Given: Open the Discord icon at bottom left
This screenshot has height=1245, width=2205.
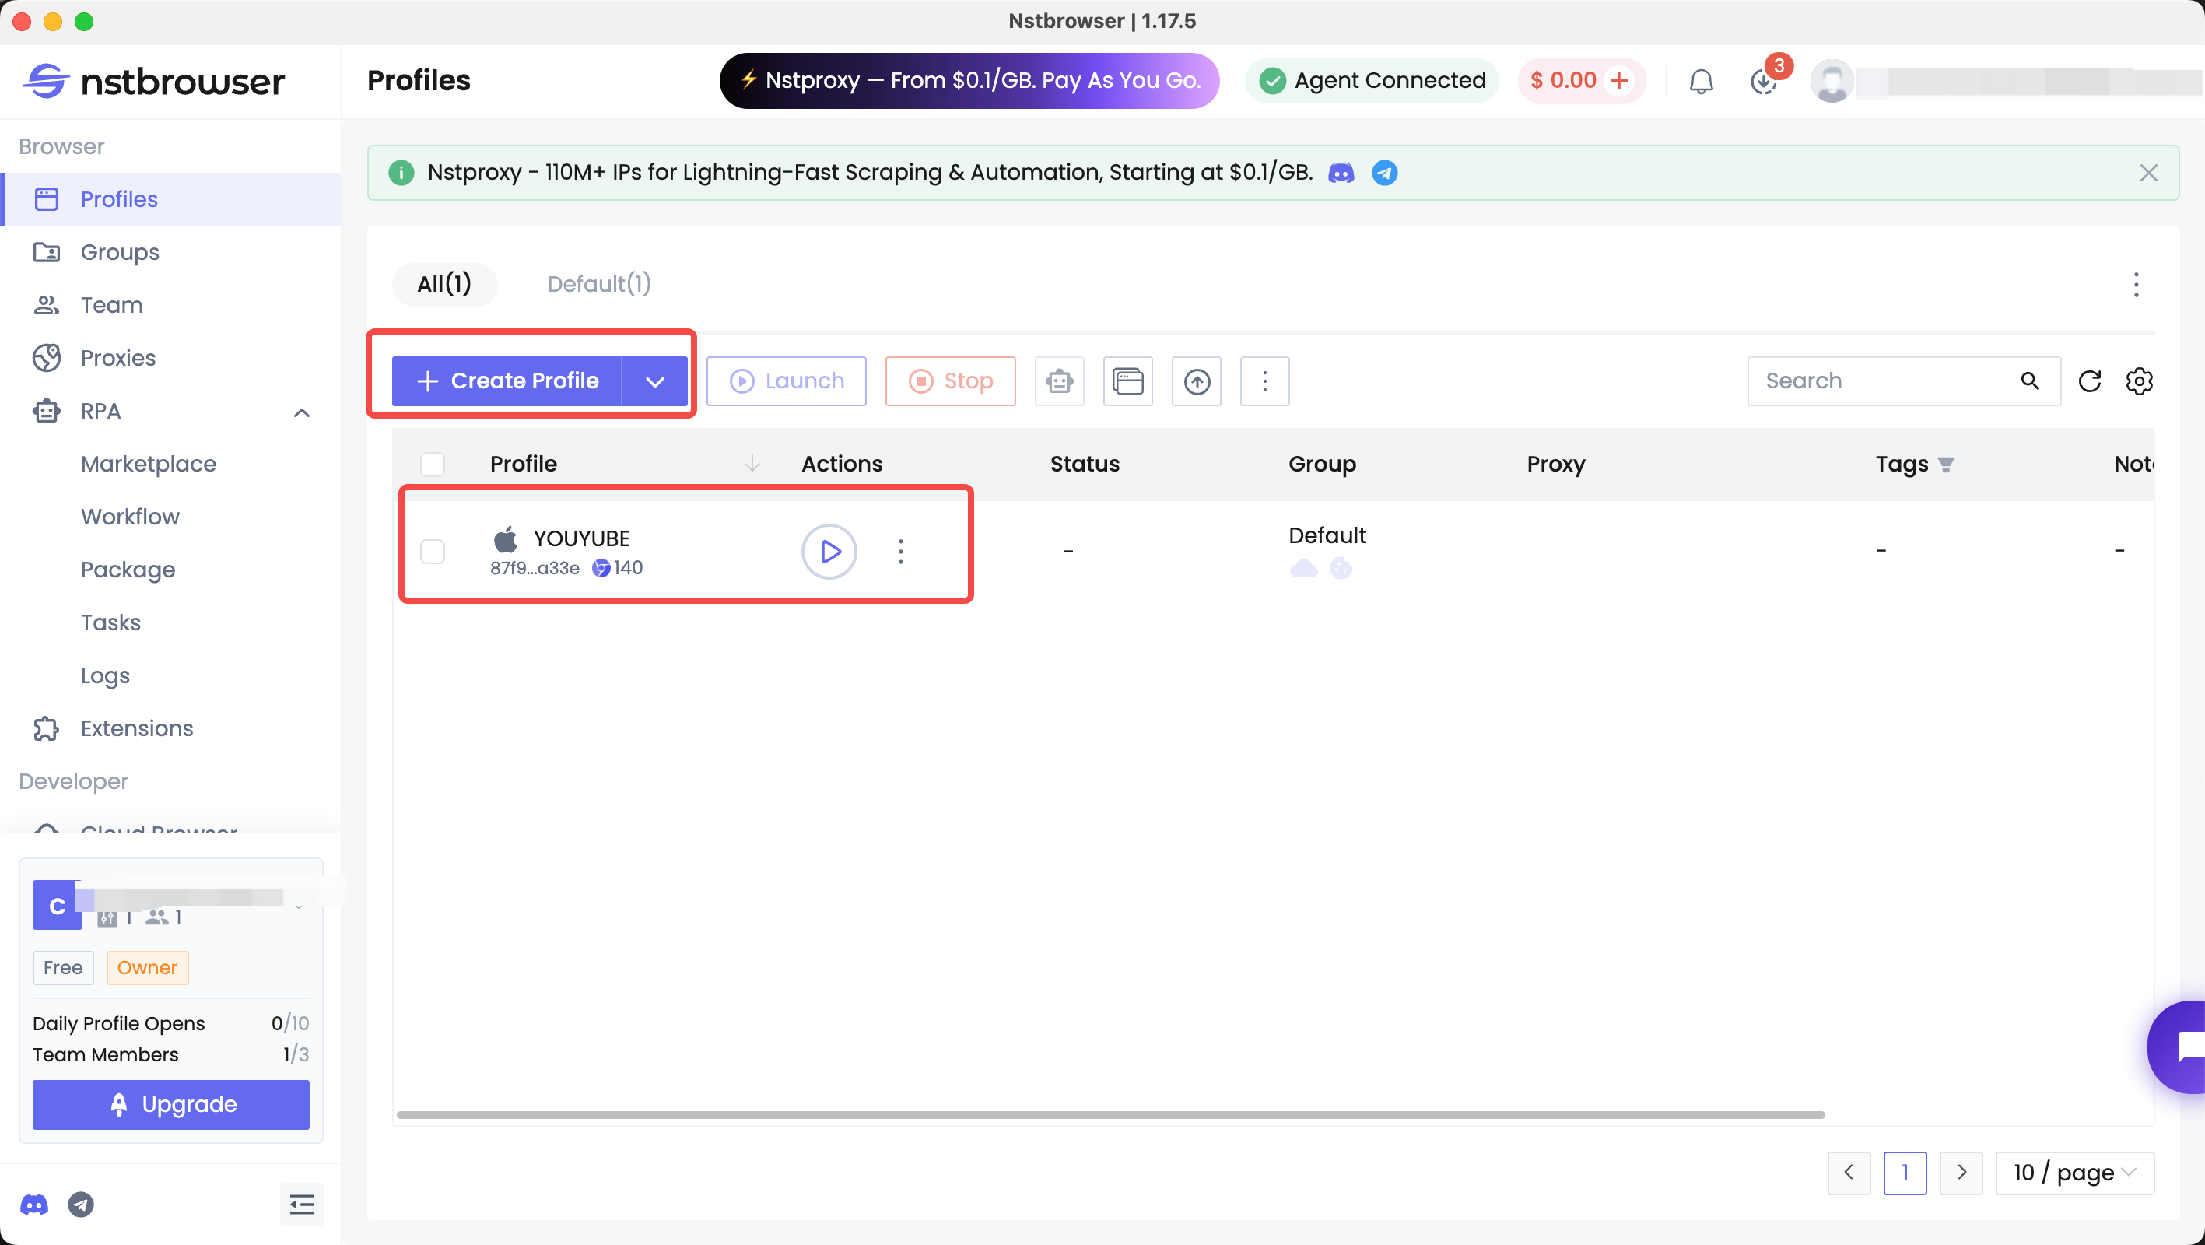Looking at the screenshot, I should (34, 1204).
